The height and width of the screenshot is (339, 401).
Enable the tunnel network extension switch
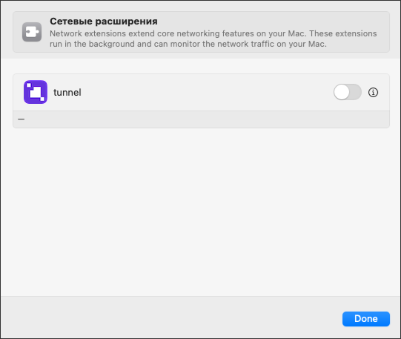348,92
